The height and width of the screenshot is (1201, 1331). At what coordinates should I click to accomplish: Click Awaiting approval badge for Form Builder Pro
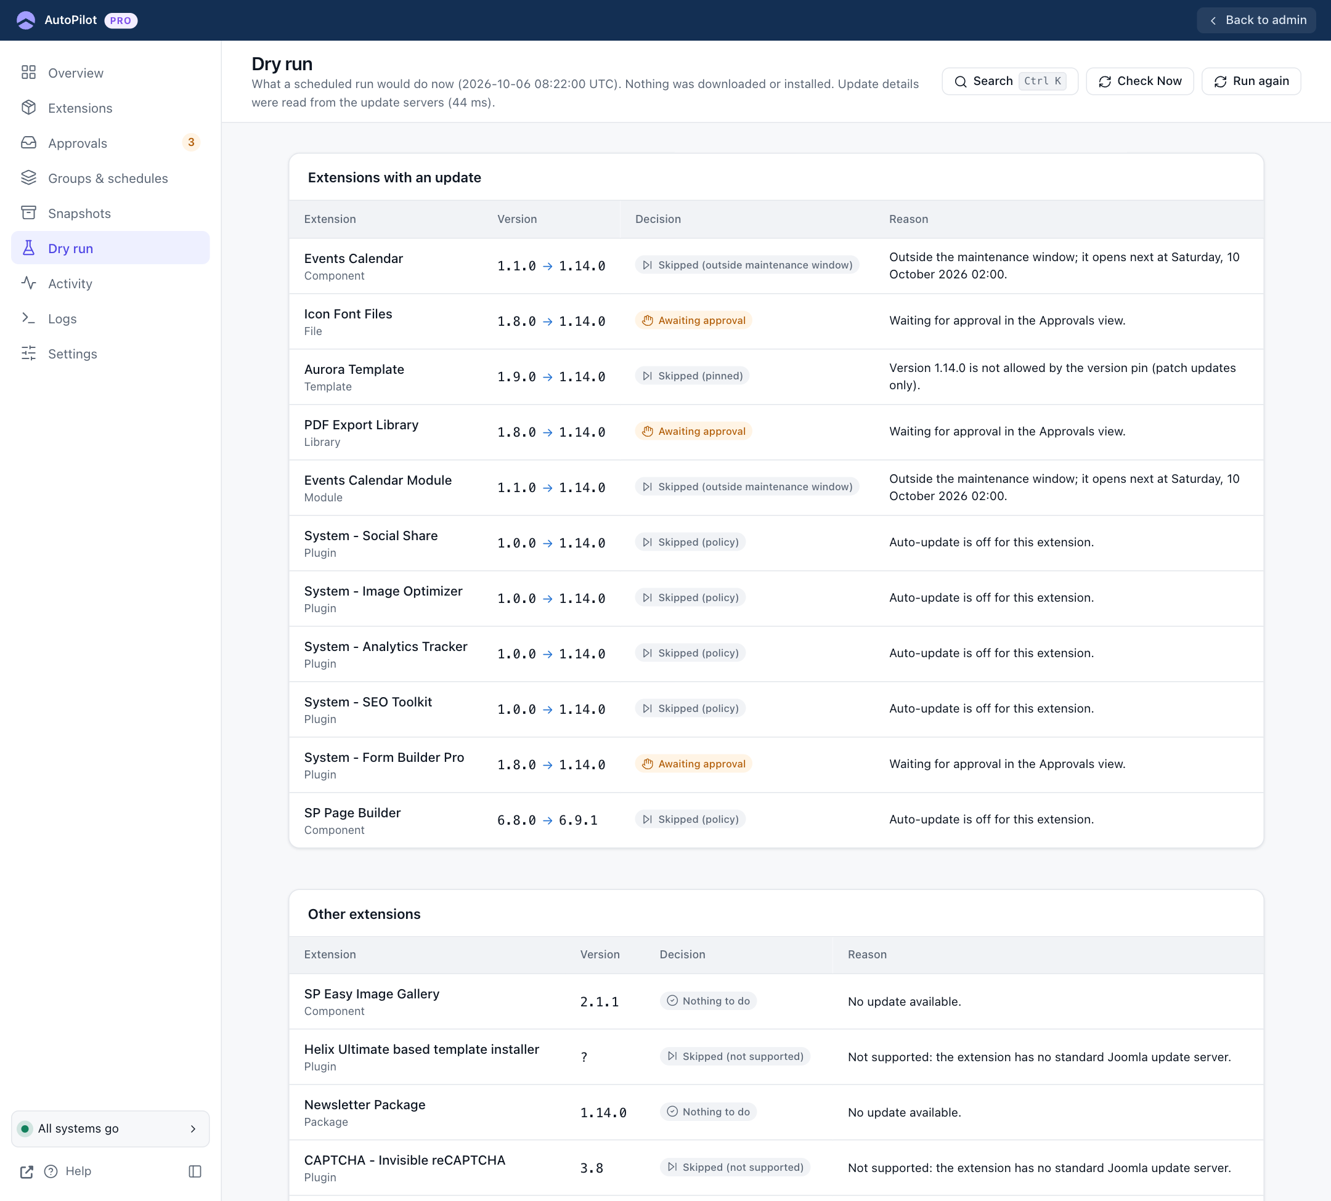[693, 764]
